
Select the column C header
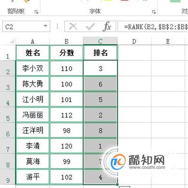[x=100, y=41]
